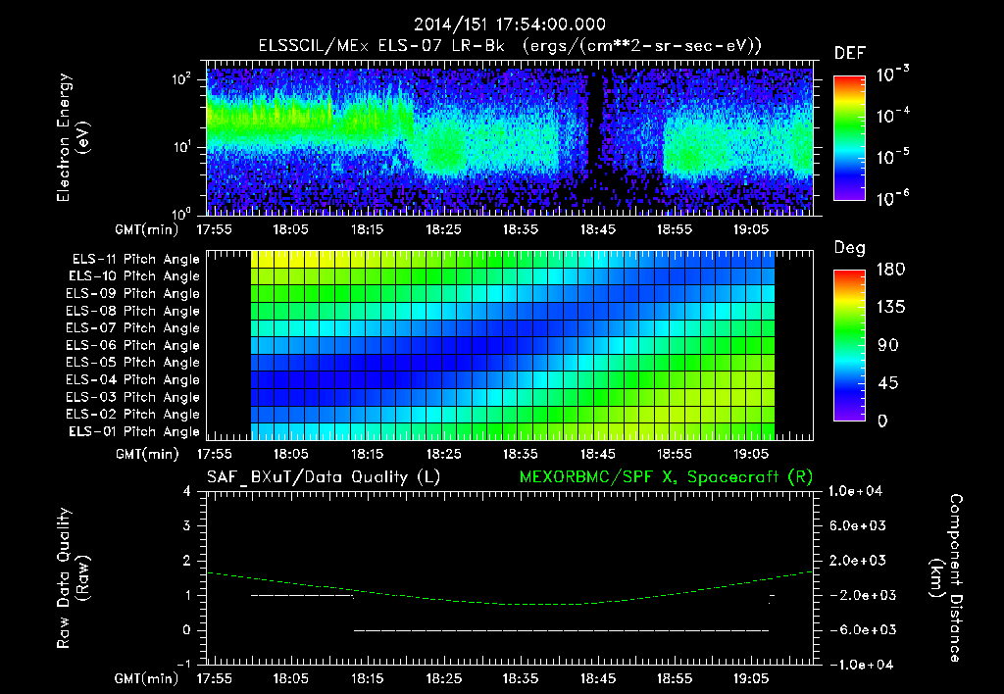Click the green MEXORBMC/SPF X, Spacecraft (R) label

666,477
